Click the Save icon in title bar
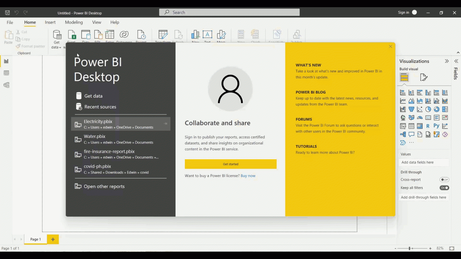The height and width of the screenshot is (259, 461). coord(8,13)
